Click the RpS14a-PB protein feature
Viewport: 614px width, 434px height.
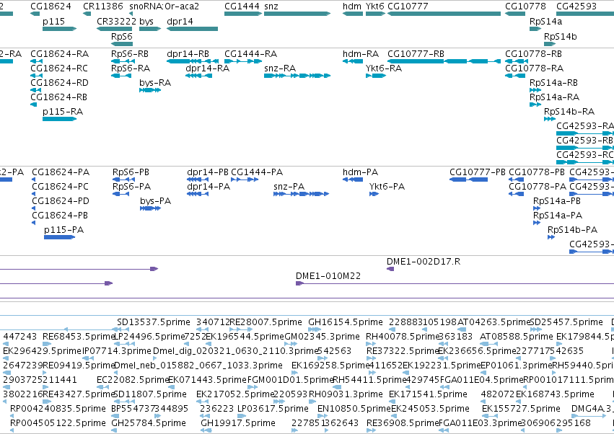pyautogui.click(x=537, y=208)
